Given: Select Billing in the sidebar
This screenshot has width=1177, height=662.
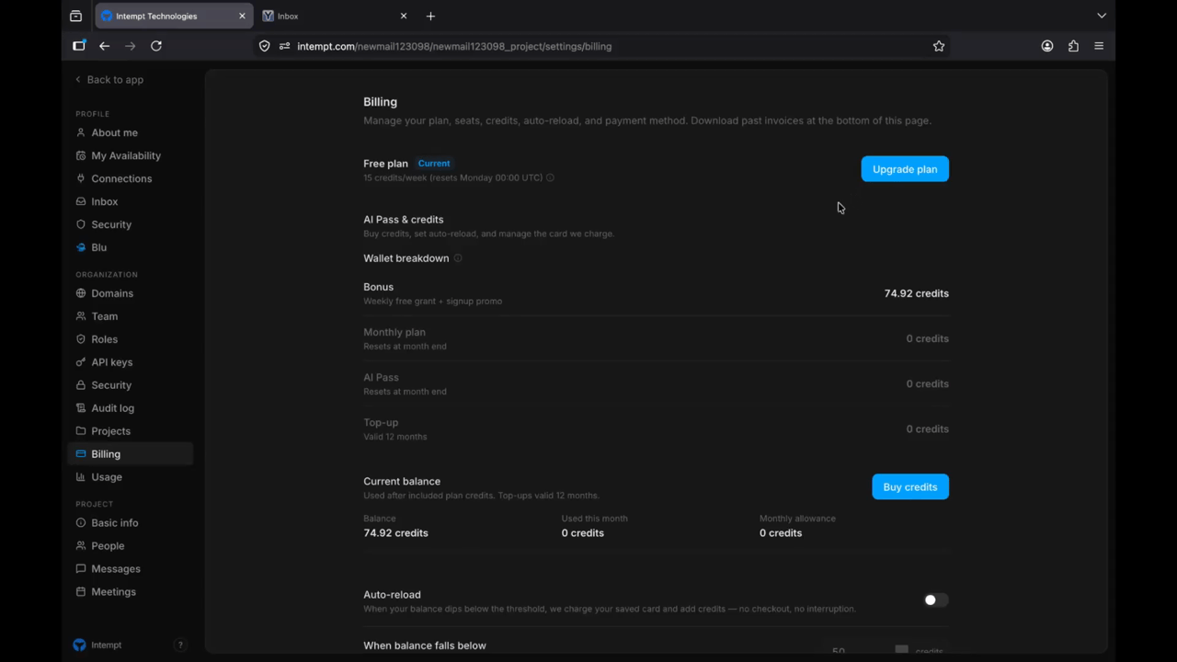Looking at the screenshot, I should 130,454.
